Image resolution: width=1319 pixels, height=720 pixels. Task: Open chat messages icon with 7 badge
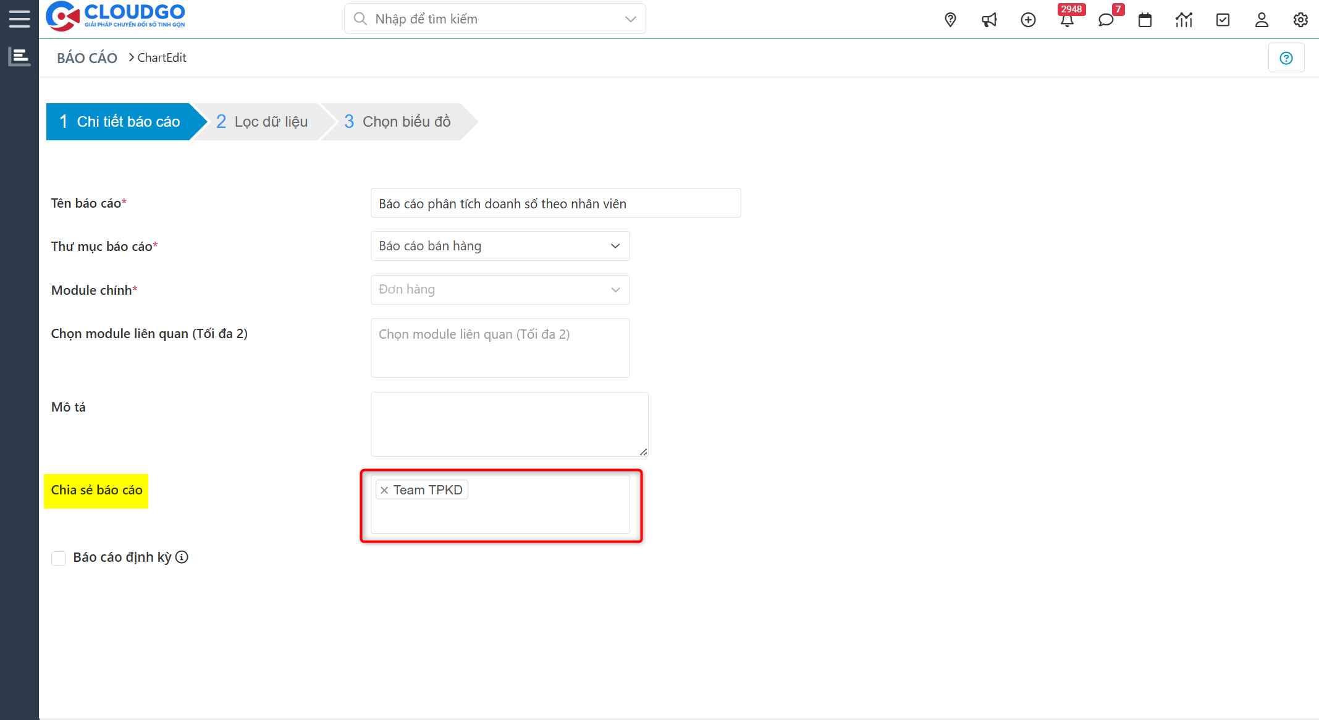coord(1106,20)
